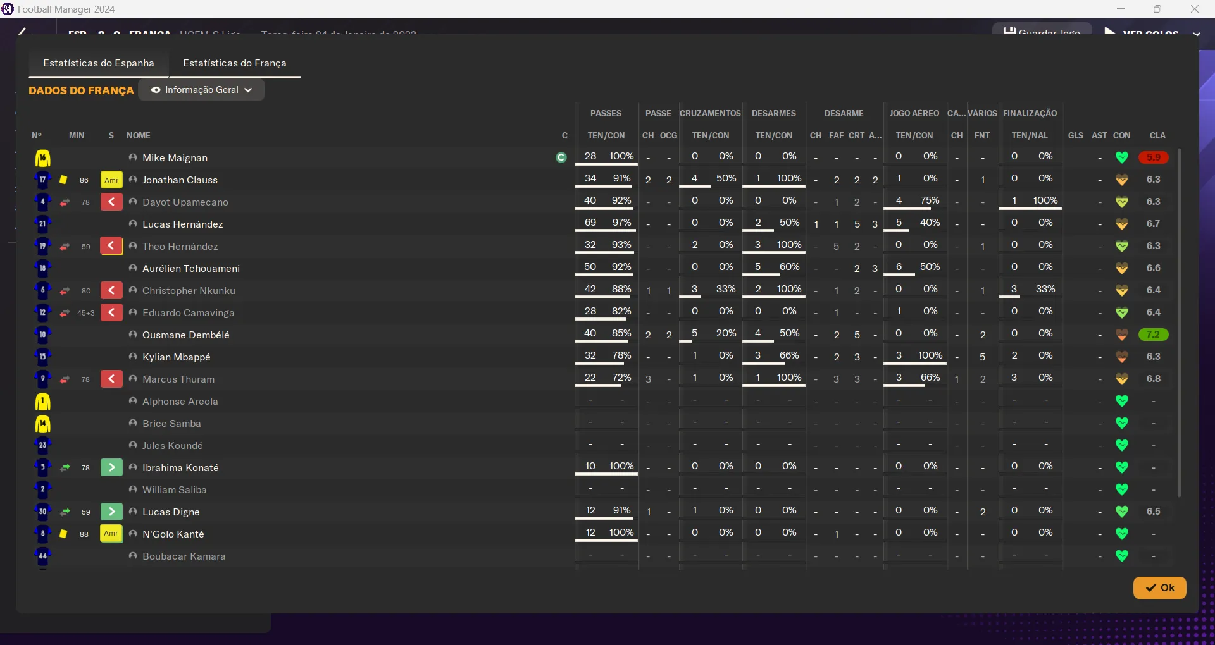The width and height of the screenshot is (1215, 645).
Task: Open Marcus Thuram's player name link
Action: 178,379
